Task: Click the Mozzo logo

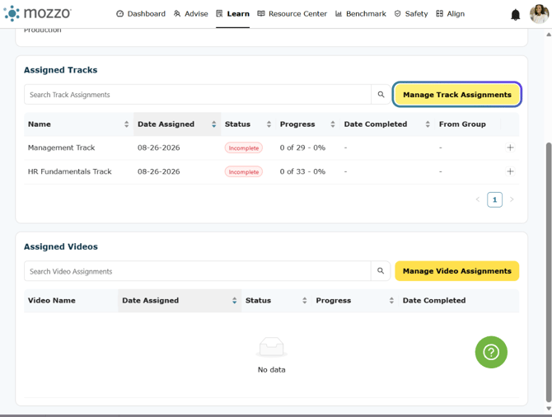Action: tap(37, 13)
